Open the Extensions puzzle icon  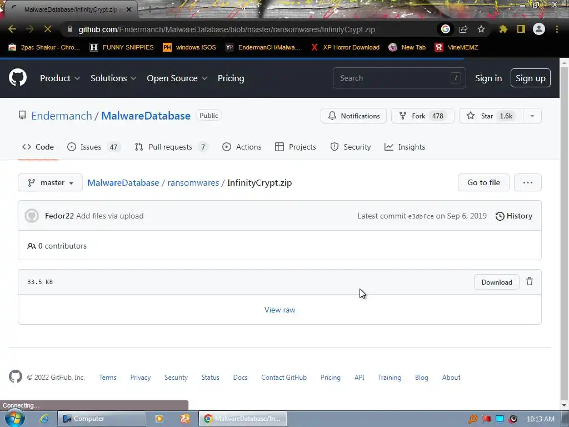click(503, 29)
